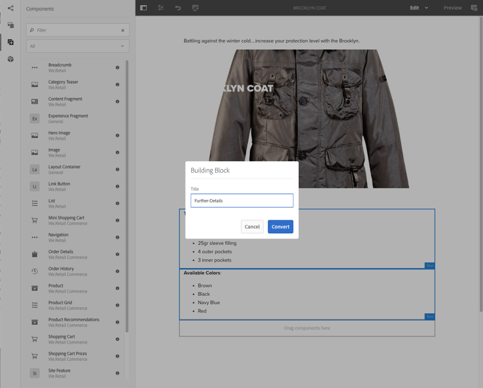This screenshot has height=388, width=483.
Task: Click the Ex icon for Experience Fragment
Action: point(35,119)
